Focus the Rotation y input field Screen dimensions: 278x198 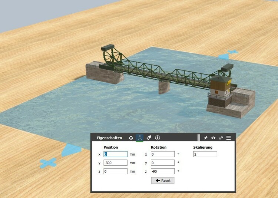pyautogui.click(x=163, y=163)
